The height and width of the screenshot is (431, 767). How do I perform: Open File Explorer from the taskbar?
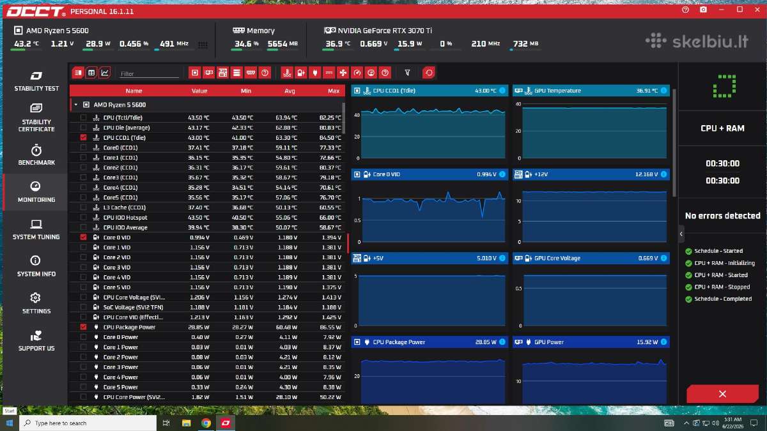(x=187, y=423)
